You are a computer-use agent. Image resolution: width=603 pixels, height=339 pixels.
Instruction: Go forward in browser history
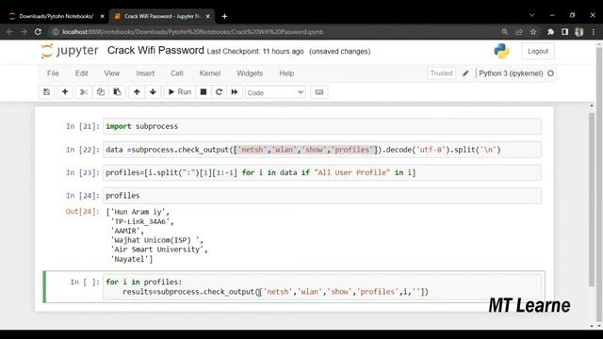coord(24,32)
